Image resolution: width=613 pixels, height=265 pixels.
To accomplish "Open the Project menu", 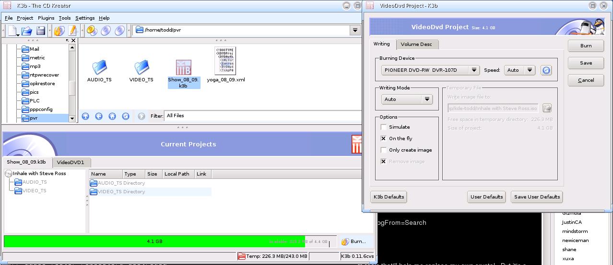I will tap(25, 18).
